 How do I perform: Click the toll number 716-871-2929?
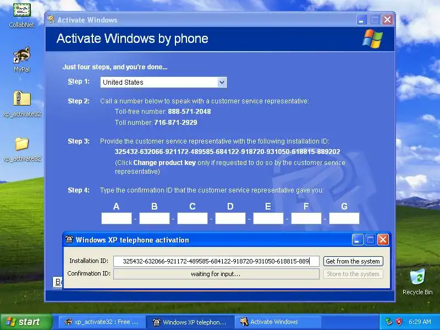coord(175,122)
